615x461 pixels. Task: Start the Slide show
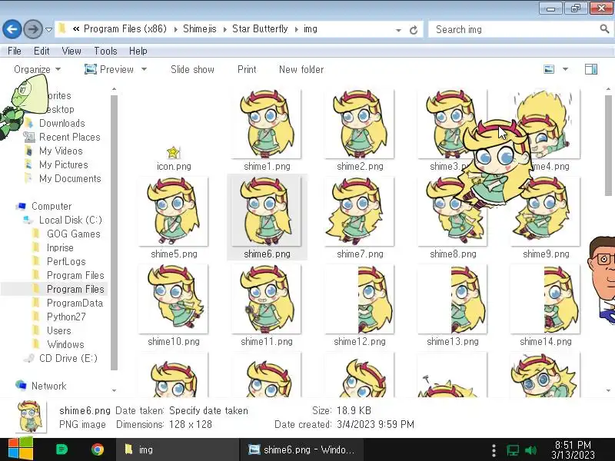(193, 69)
